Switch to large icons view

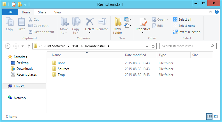pyautogui.click(x=216, y=116)
